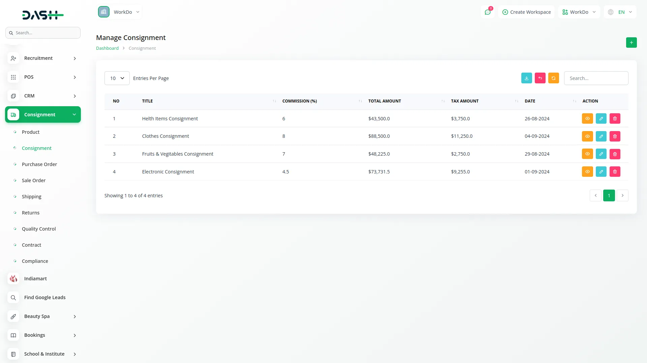Click the Create Workspace button
Screen dimensions: 647x363
pos(526,12)
